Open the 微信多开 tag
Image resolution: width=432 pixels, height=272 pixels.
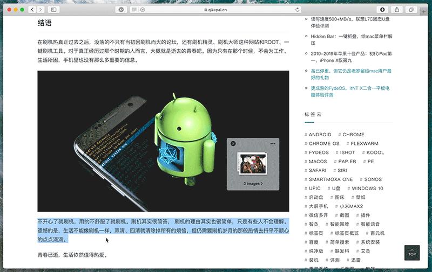(316, 215)
